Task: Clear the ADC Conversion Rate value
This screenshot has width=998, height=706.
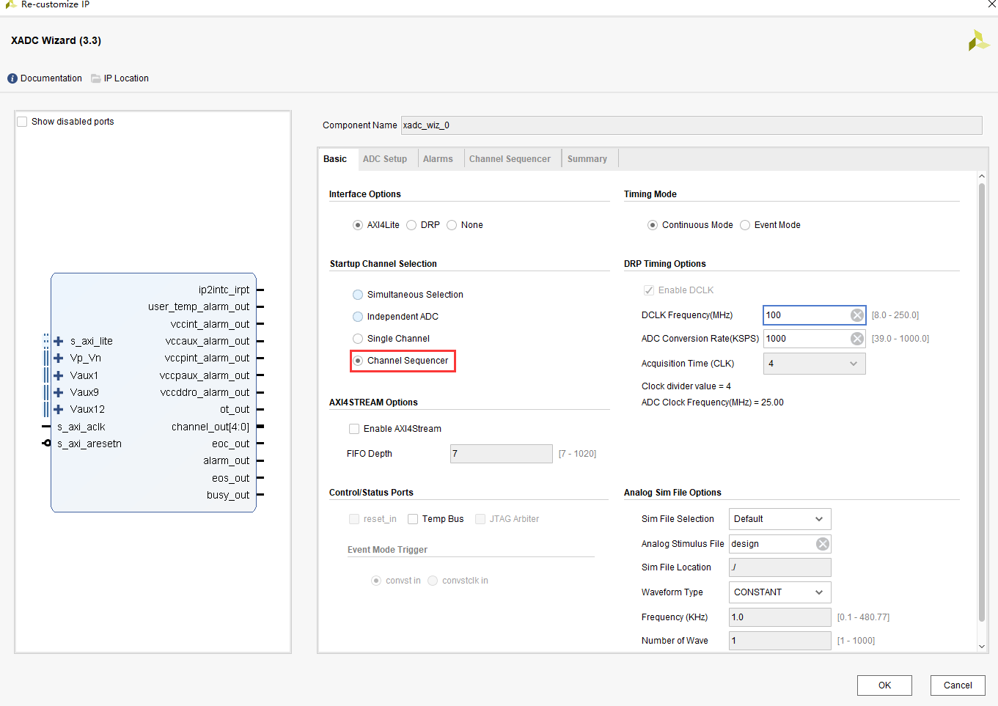Action: coord(857,339)
